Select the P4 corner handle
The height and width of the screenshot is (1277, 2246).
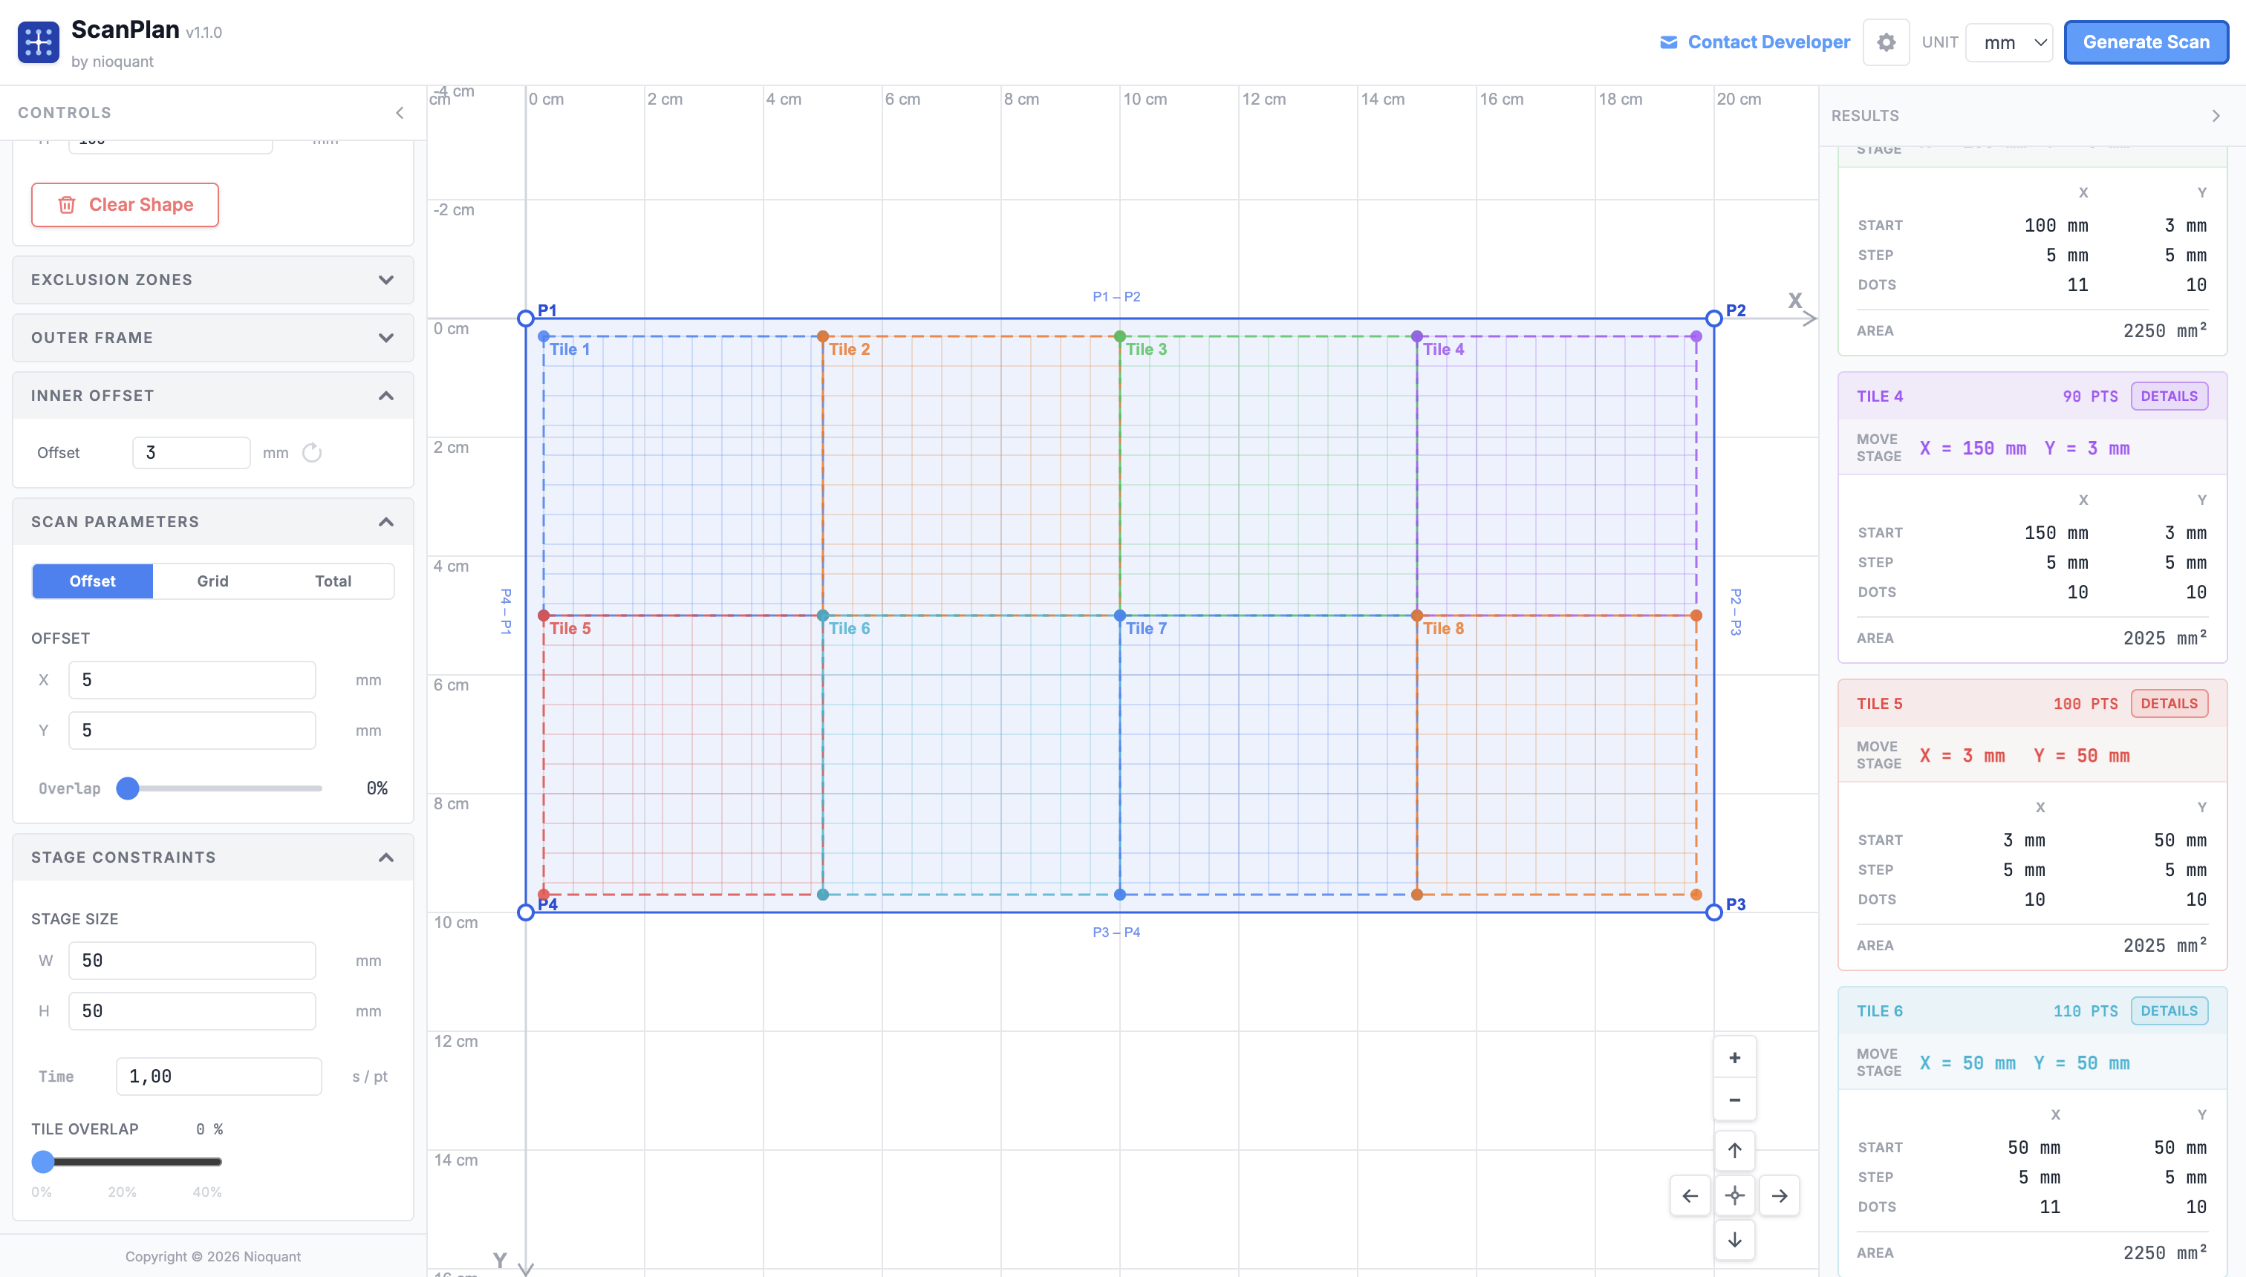tap(526, 912)
